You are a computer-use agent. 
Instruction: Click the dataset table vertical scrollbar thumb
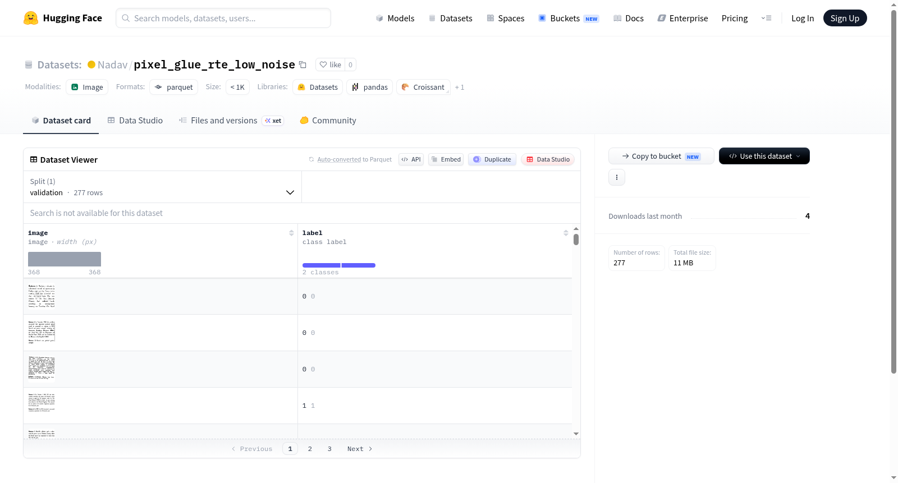click(x=576, y=240)
